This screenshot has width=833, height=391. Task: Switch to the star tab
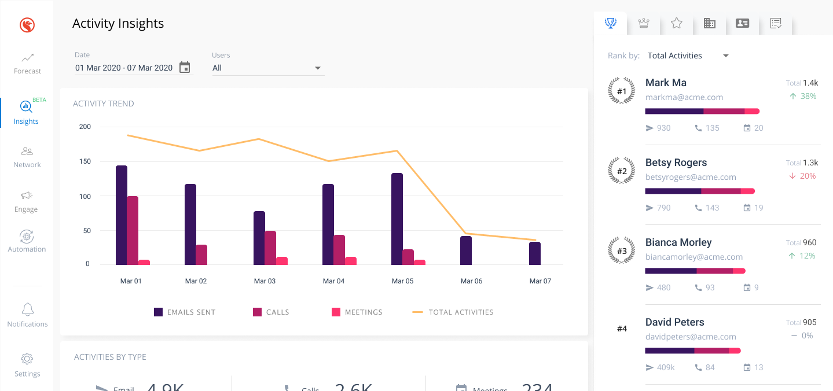pos(676,23)
